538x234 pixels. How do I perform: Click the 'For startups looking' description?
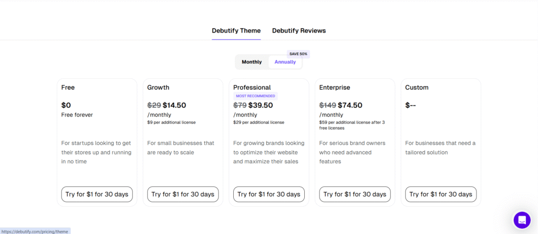coord(97,152)
